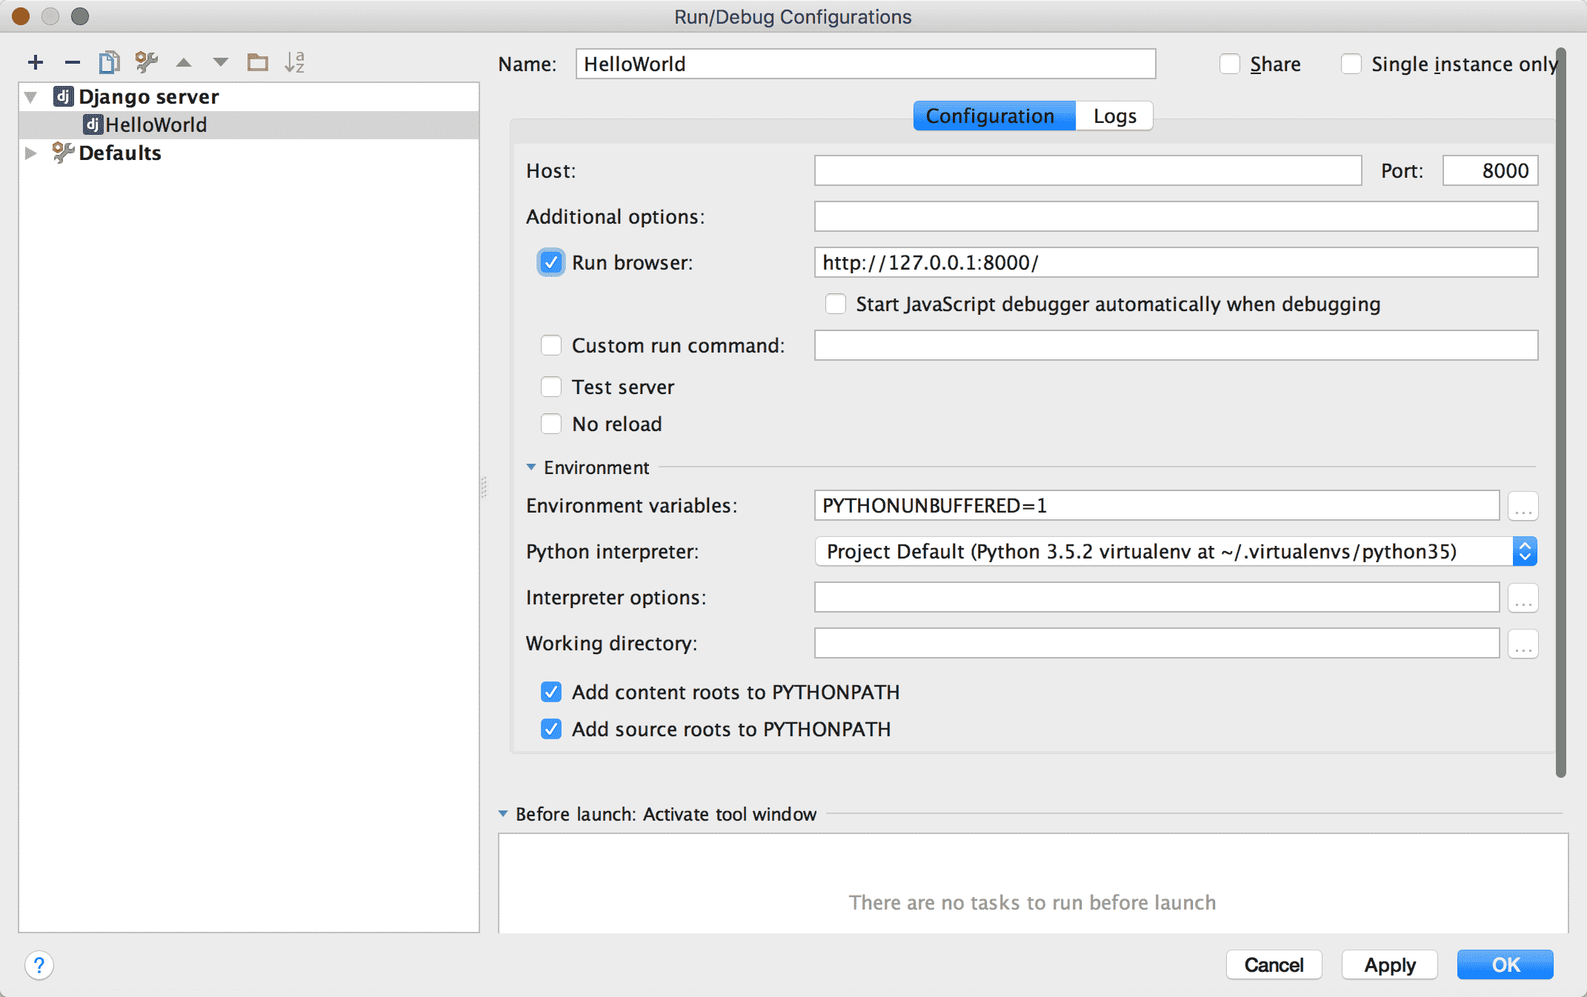Enable Start JavaScript debugger automatically checkbox
The width and height of the screenshot is (1587, 997).
836,304
